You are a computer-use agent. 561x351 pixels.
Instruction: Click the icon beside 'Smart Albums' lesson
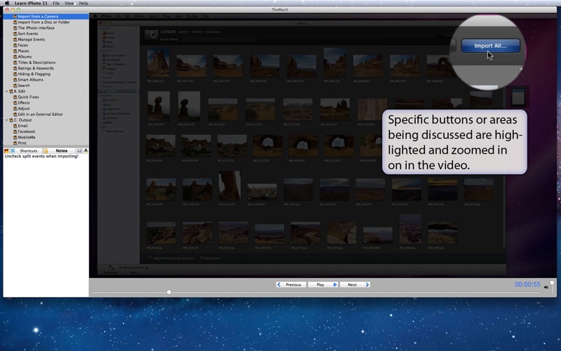click(14, 79)
